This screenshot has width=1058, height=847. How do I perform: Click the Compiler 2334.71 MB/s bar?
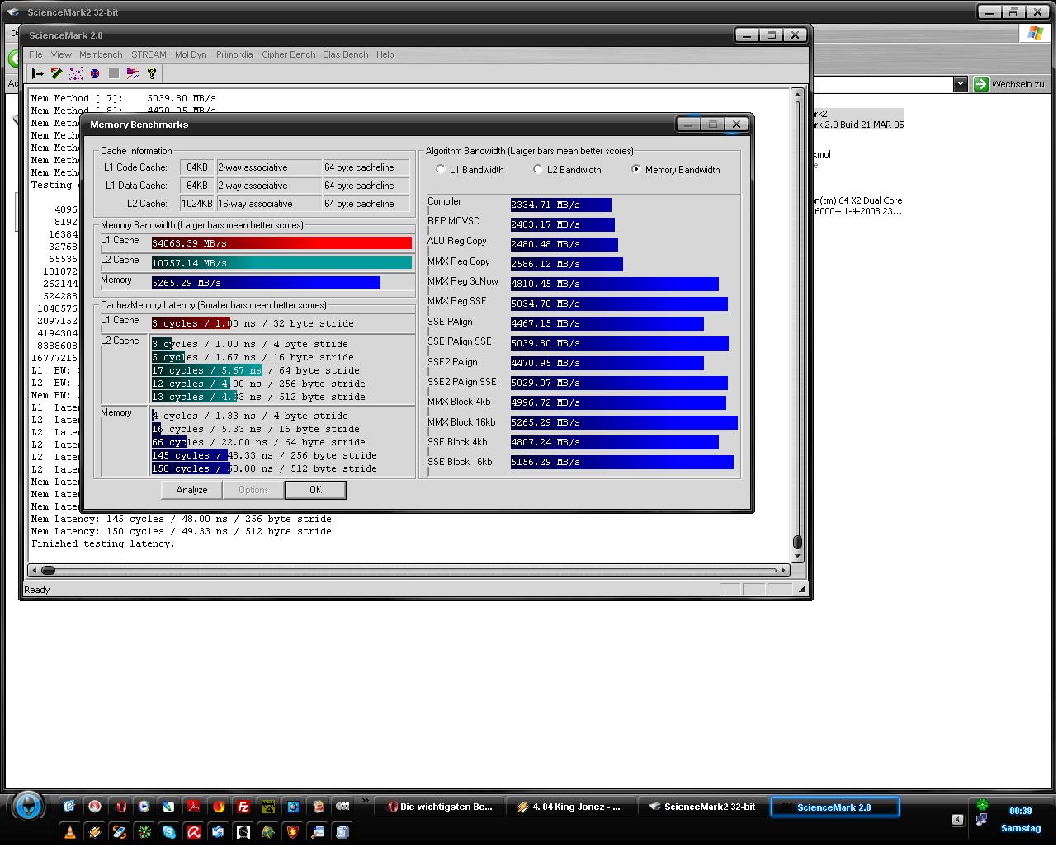point(560,205)
